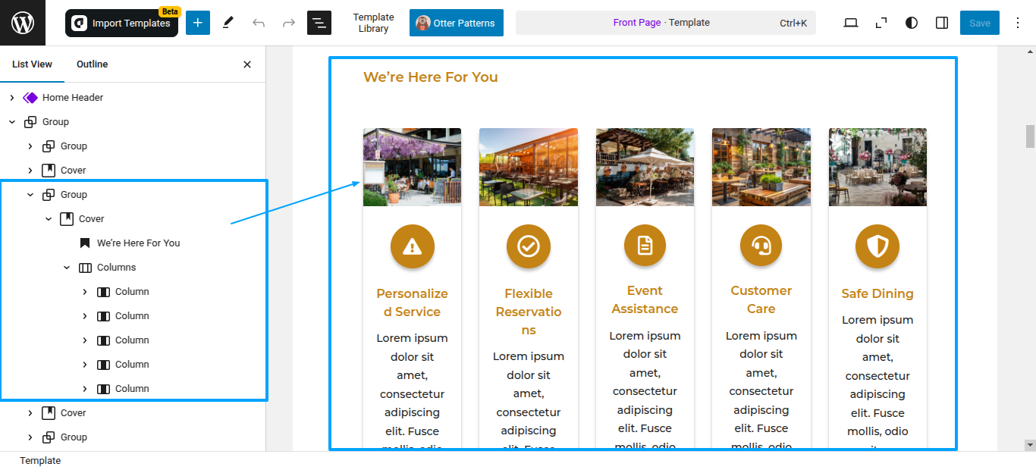The width and height of the screenshot is (1036, 470).
Task: Close the List View panel
Action: [x=247, y=64]
